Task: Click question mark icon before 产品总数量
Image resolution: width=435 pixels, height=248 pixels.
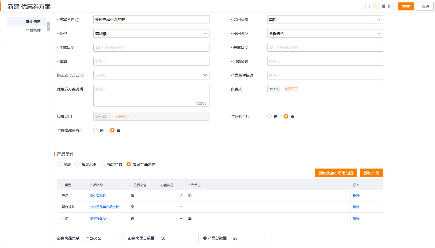Action: (205, 238)
